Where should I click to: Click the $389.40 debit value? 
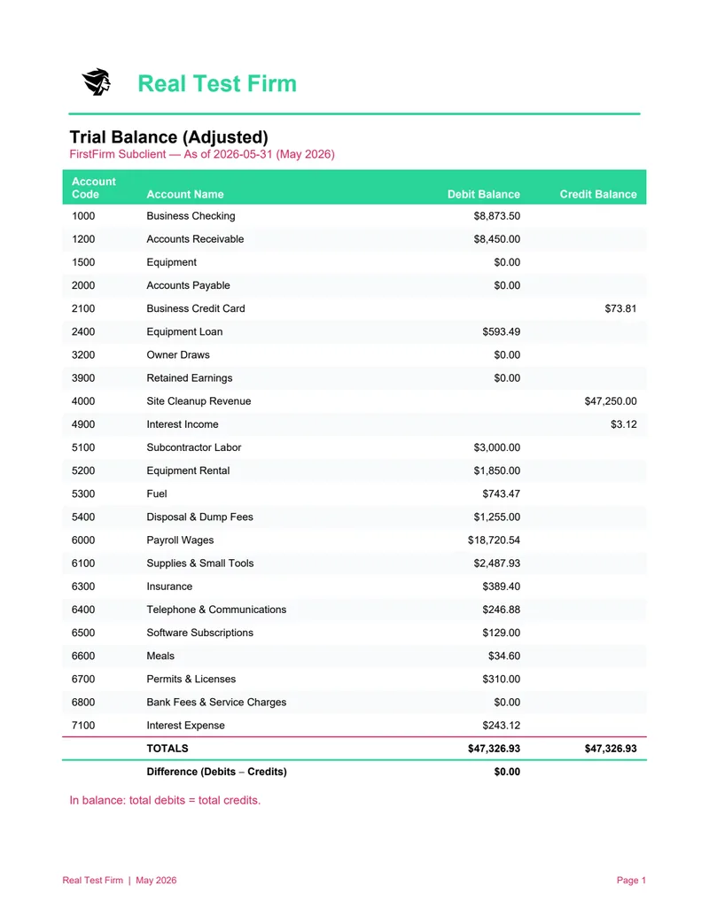[502, 587]
